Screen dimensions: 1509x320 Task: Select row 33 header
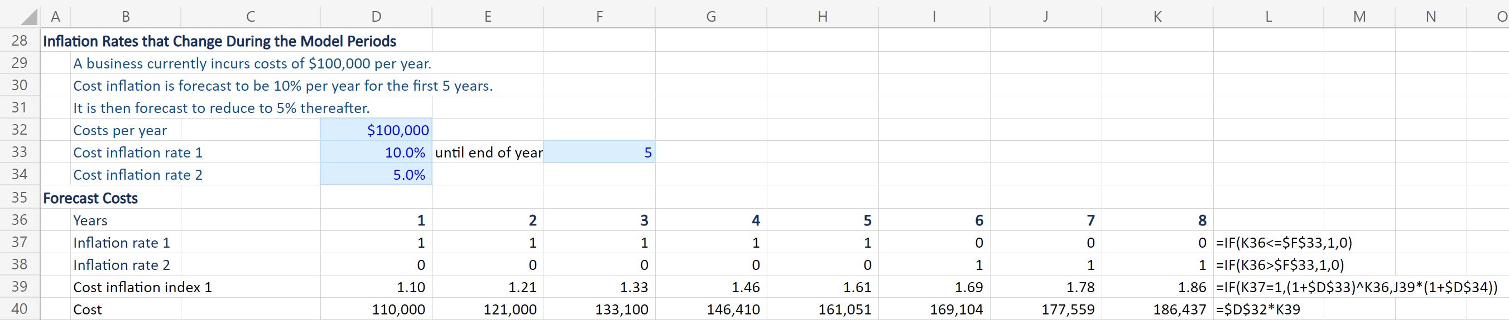tap(20, 152)
